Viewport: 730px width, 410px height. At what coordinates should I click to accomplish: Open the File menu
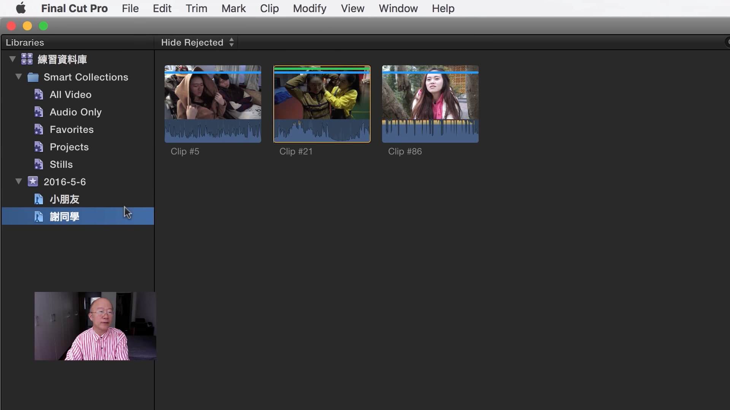tap(130, 8)
